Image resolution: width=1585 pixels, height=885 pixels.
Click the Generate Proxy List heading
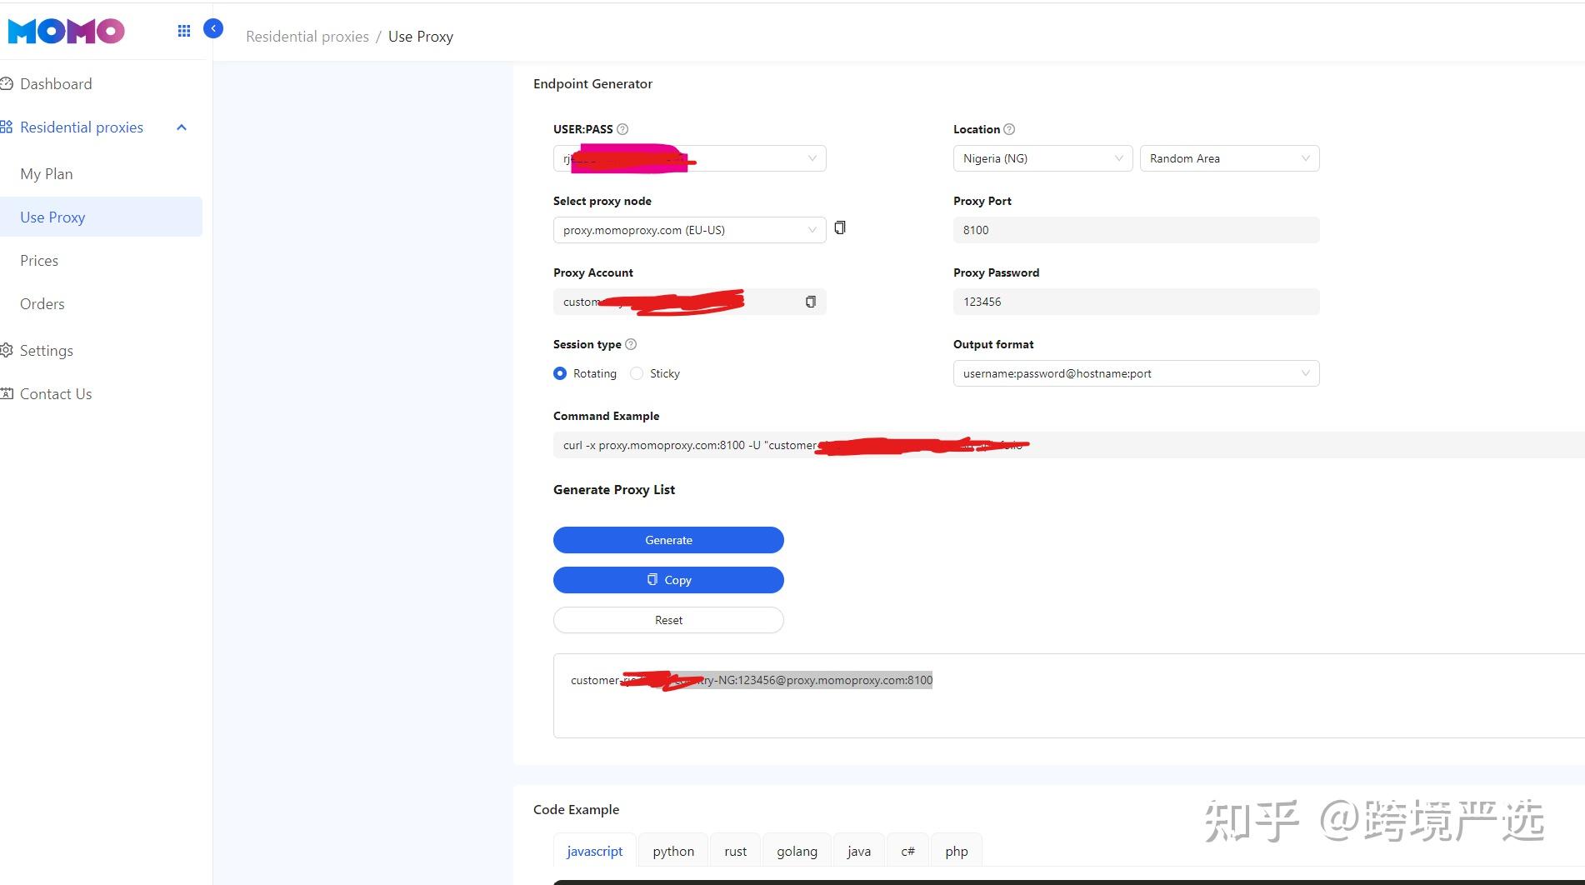coord(614,489)
